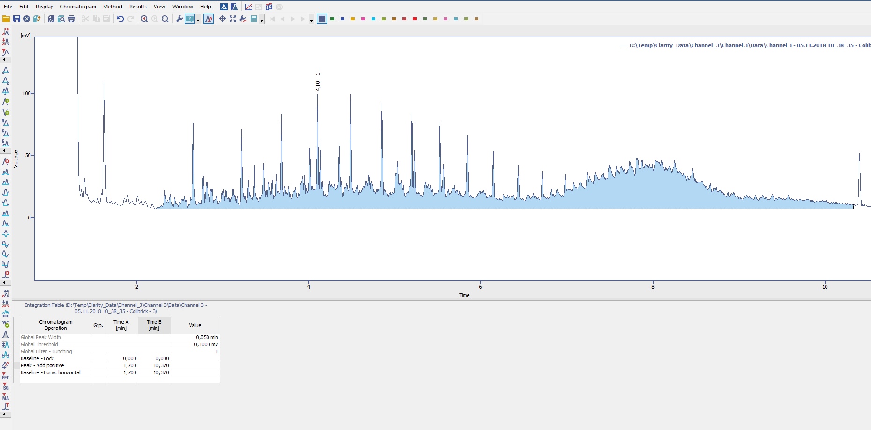This screenshot has width=871, height=430.
Task: Select the Baseline - Forw. horizontal row
Action: tap(117, 372)
